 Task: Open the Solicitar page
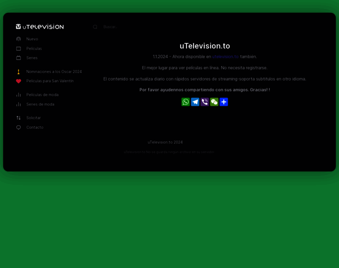click(x=33, y=118)
